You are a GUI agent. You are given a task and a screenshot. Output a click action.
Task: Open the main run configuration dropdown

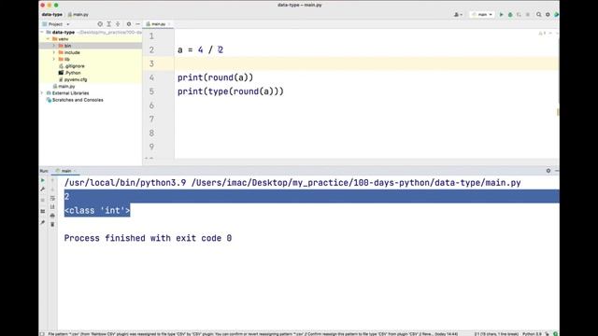(482, 15)
